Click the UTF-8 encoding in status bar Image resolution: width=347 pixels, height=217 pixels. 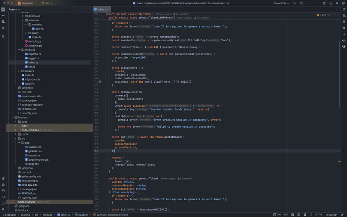point(319,214)
